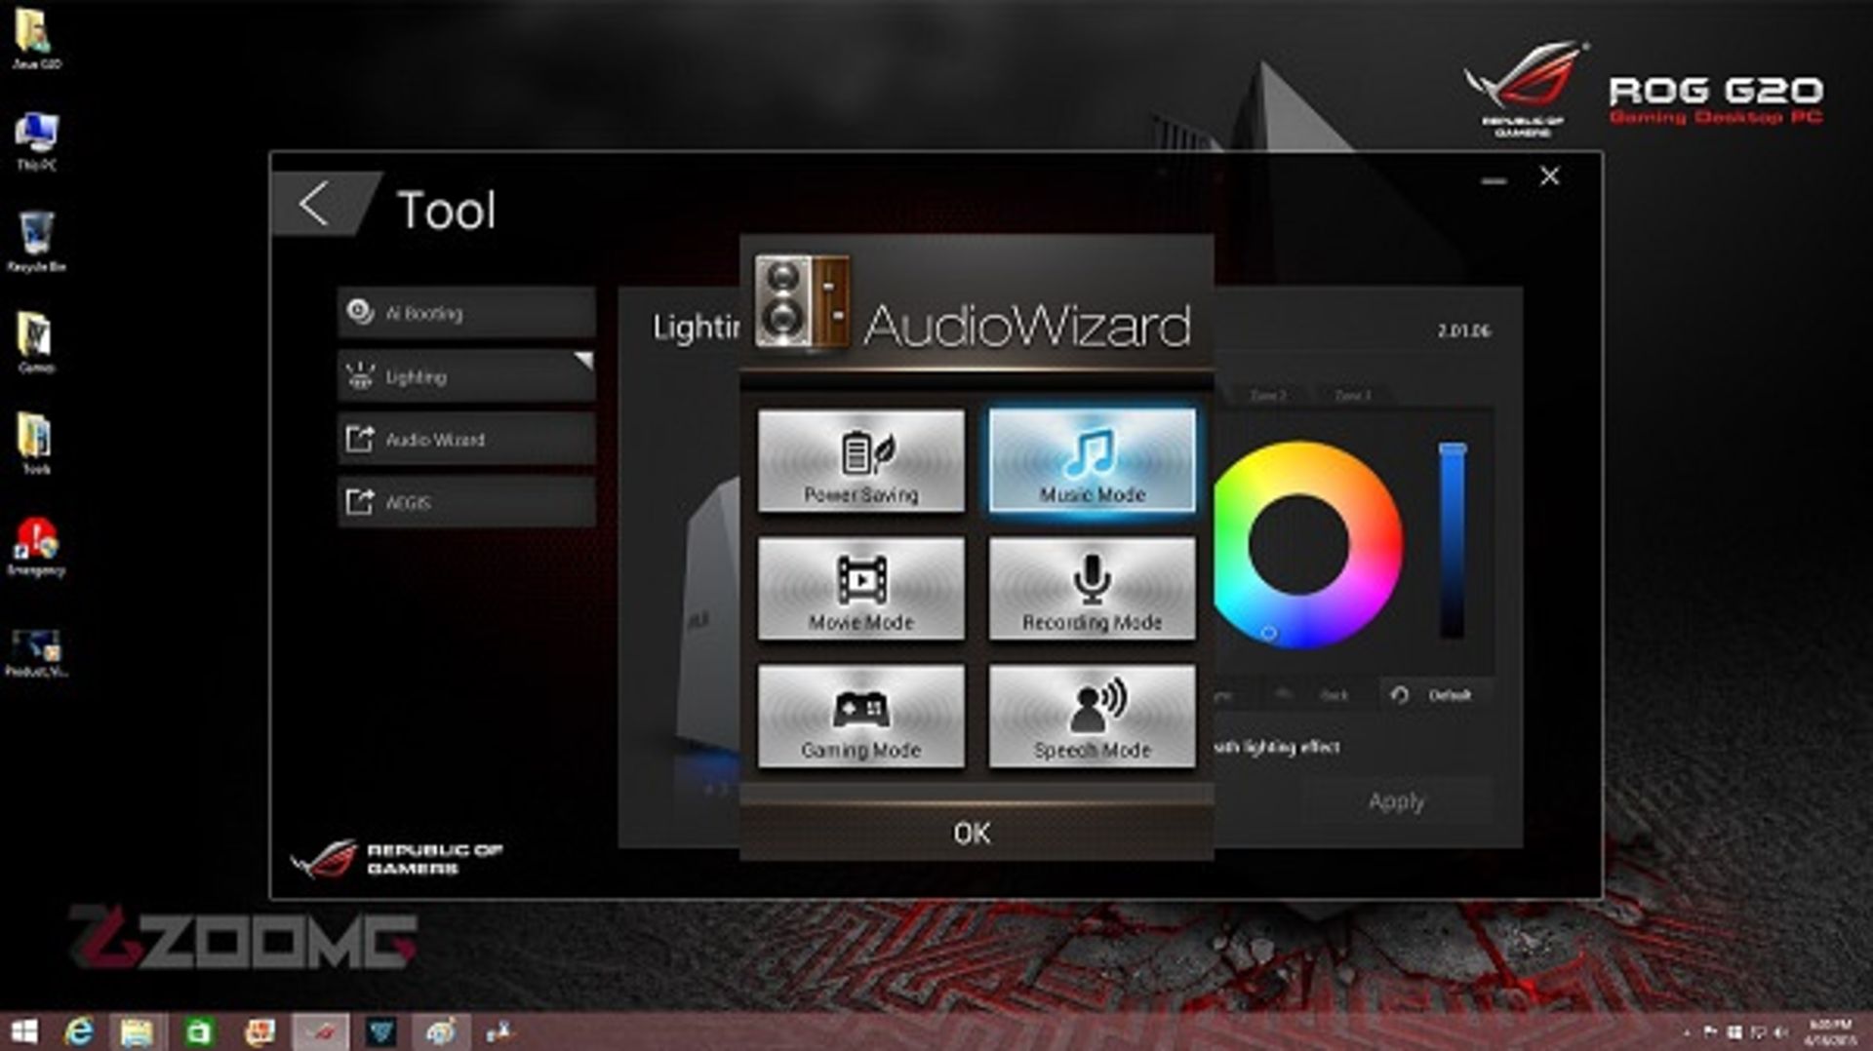This screenshot has height=1051, width=1873.
Task: Open the Product Vi... desktop shortcut
Action: pyautogui.click(x=36, y=651)
